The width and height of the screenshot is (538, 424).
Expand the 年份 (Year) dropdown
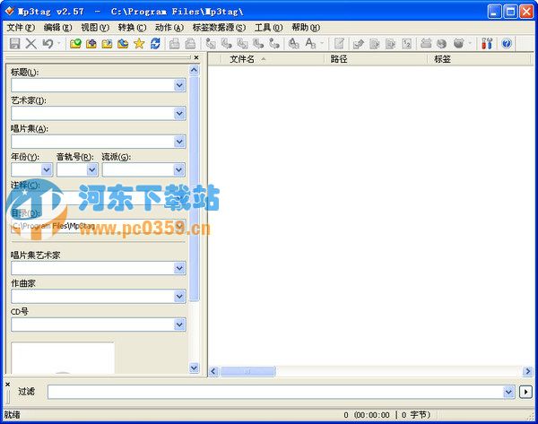[x=47, y=169]
